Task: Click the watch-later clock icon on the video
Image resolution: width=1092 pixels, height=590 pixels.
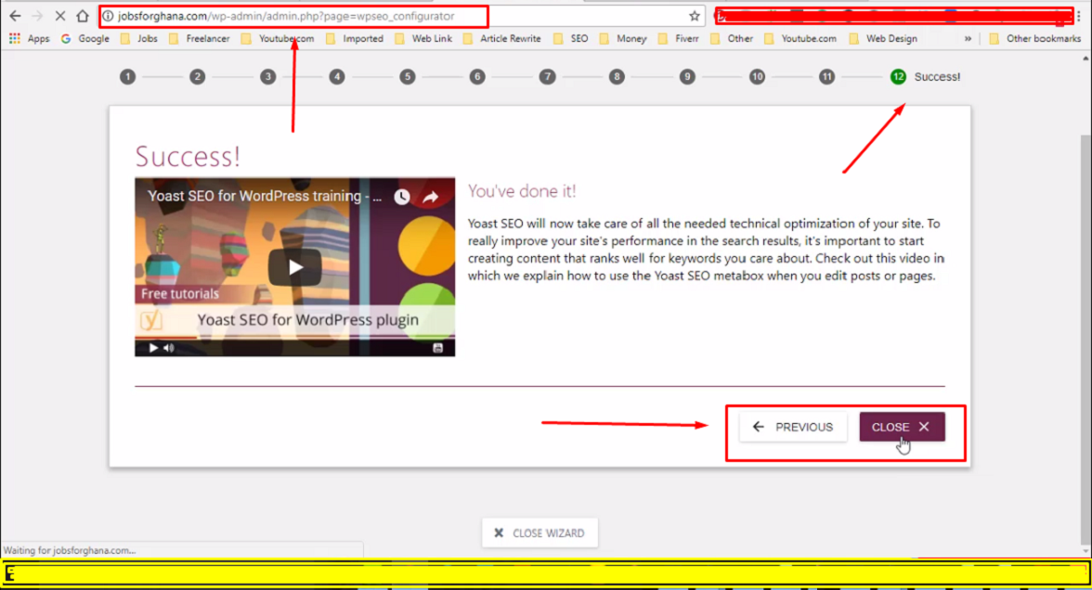Action: click(x=401, y=196)
